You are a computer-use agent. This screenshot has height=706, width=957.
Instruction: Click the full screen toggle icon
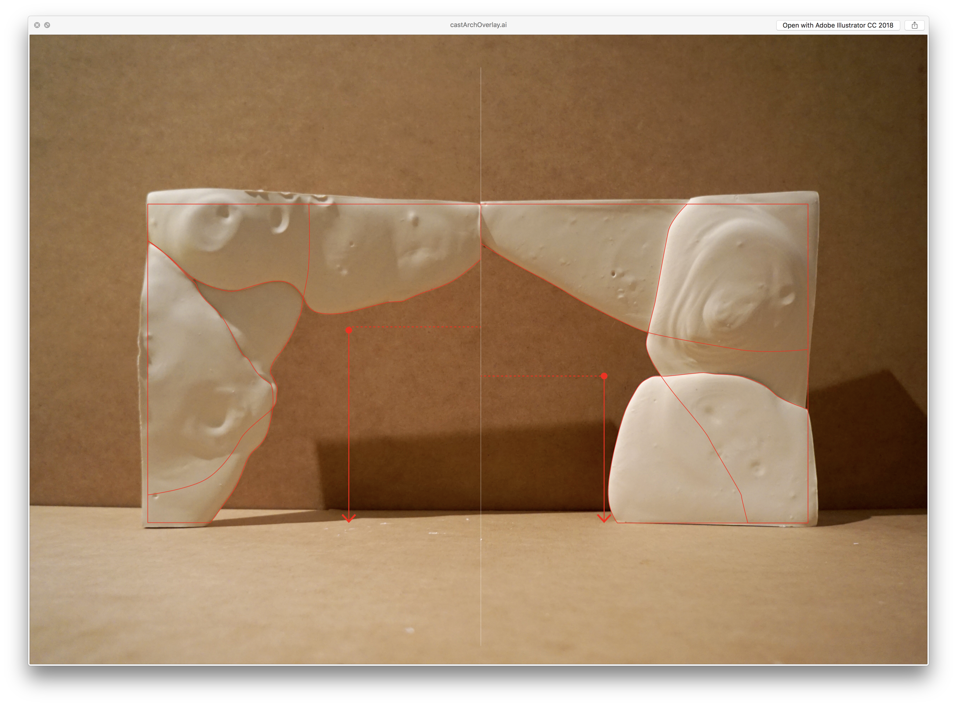(x=47, y=25)
